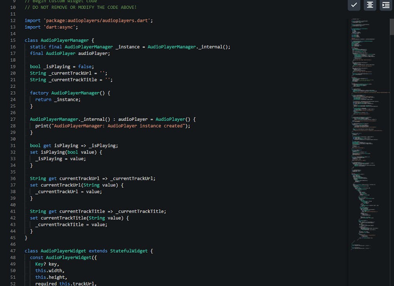394x286 pixels.
Task: Click 'factory AudioPlayerManager() {' line
Action: 70,93
